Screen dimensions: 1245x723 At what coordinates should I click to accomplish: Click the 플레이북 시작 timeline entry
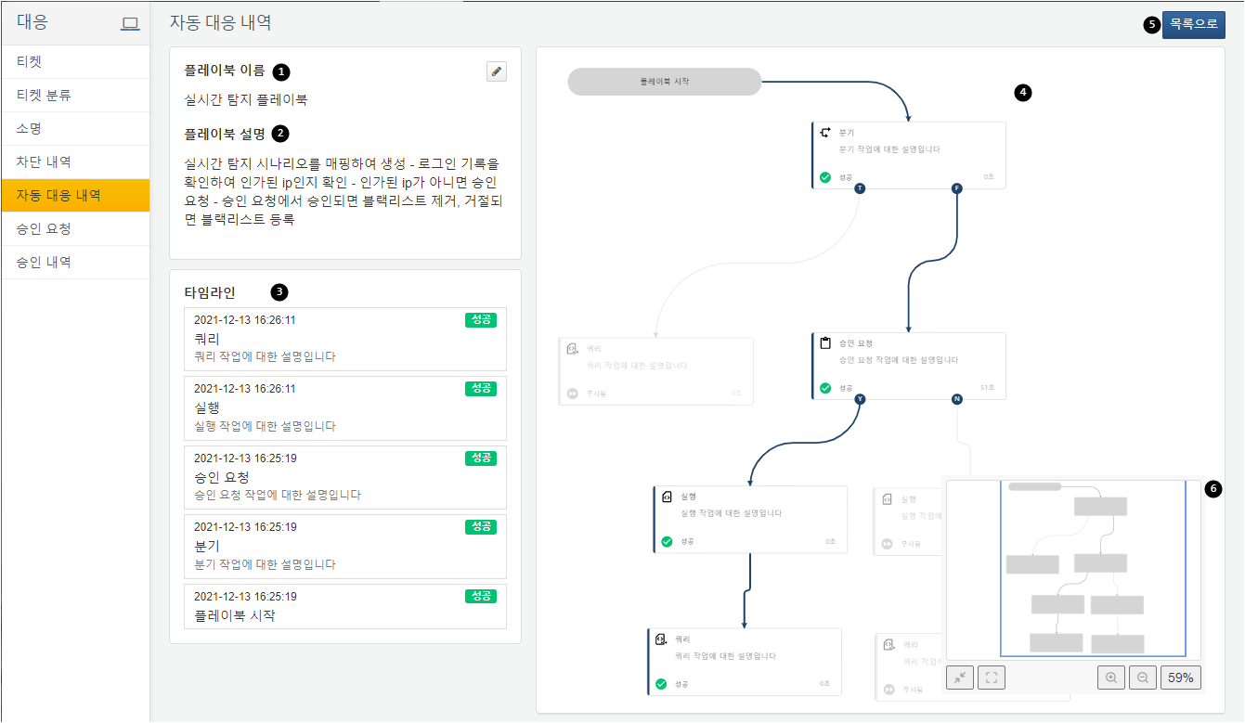point(345,606)
